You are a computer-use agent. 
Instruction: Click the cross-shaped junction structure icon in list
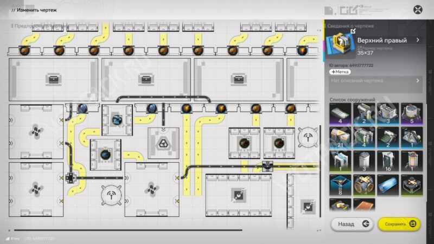[x=363, y=185]
